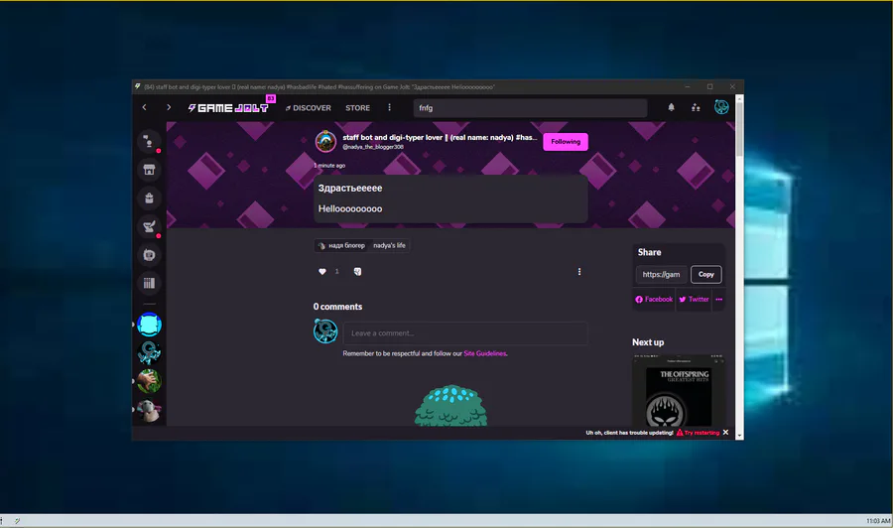Open the hand photo community in sidebar
The image size is (893, 528).
(149, 381)
